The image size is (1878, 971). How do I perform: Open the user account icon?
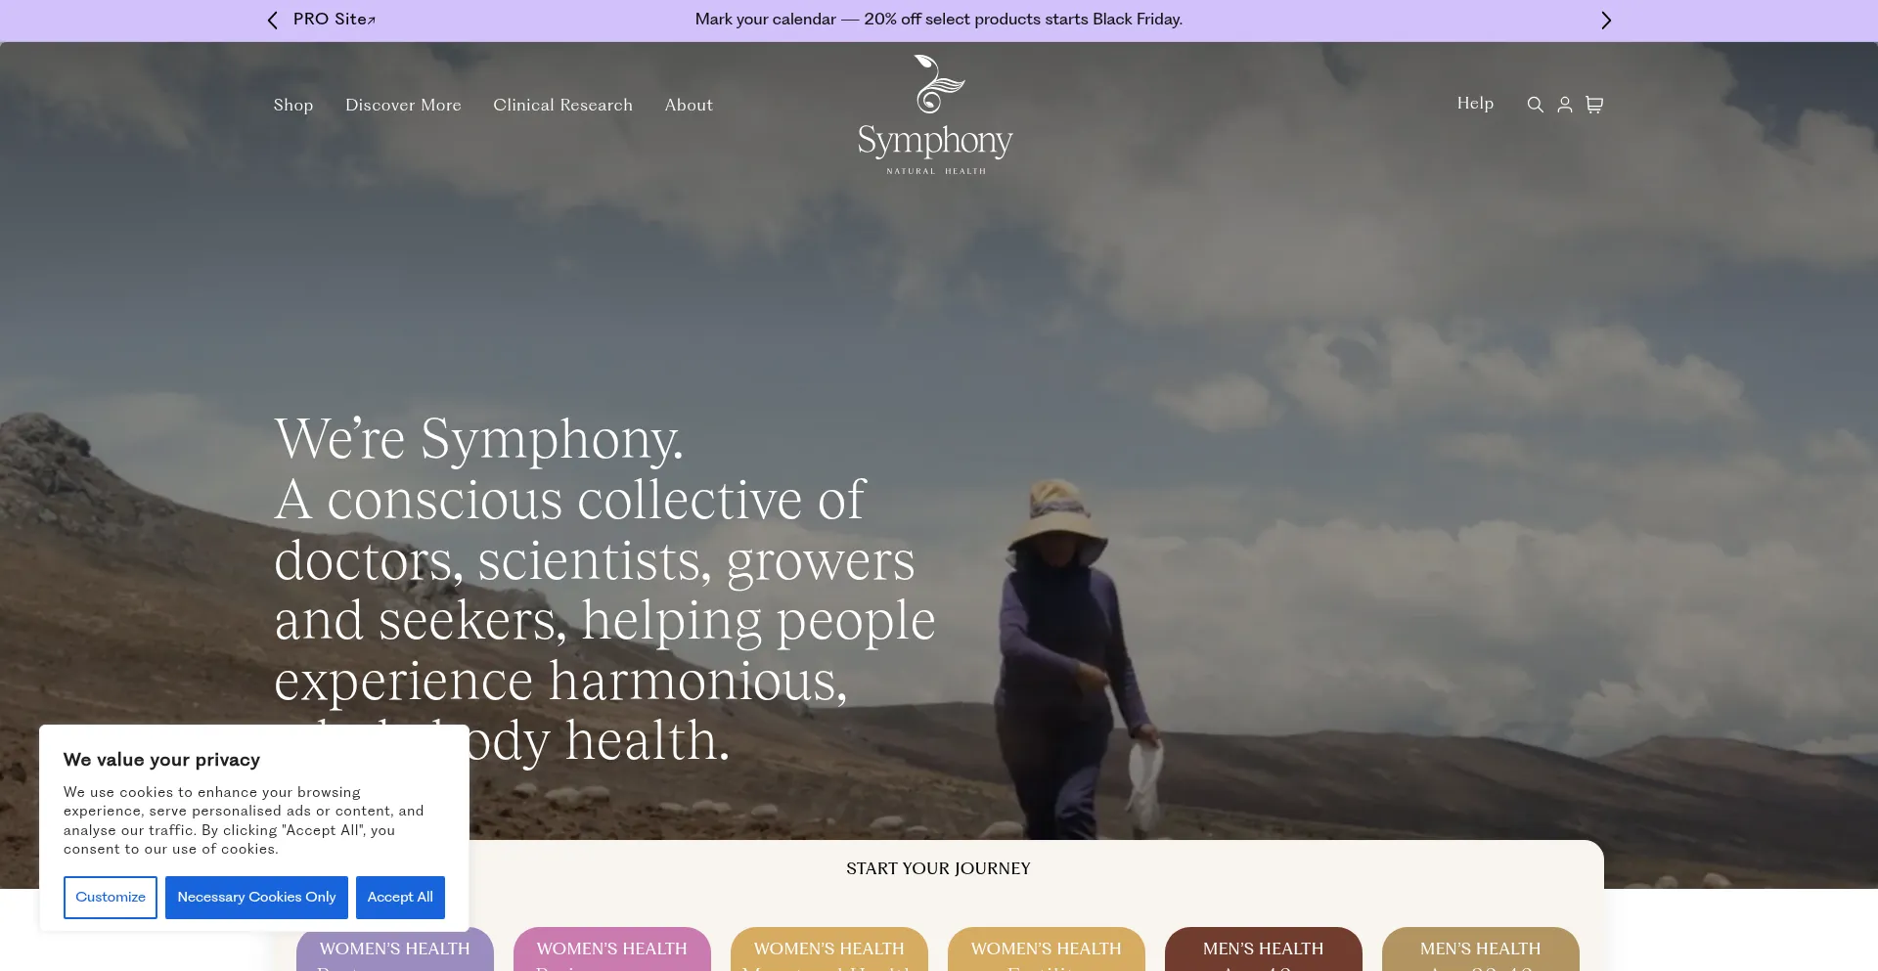point(1565,105)
